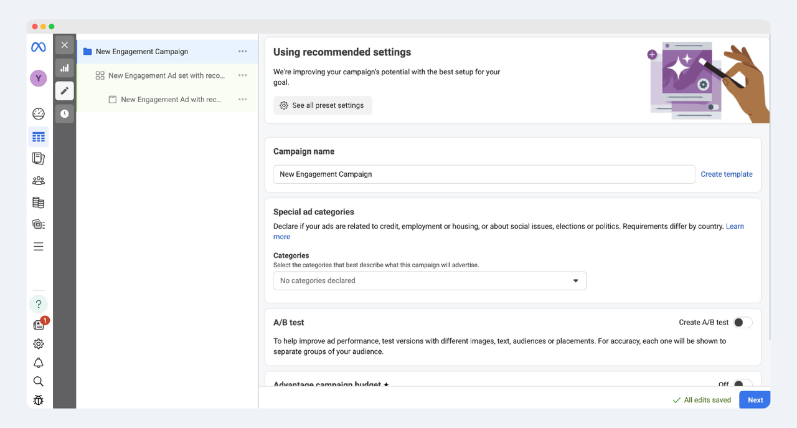Select the New Engagement Ad tree item
The width and height of the screenshot is (797, 428).
[x=171, y=100]
